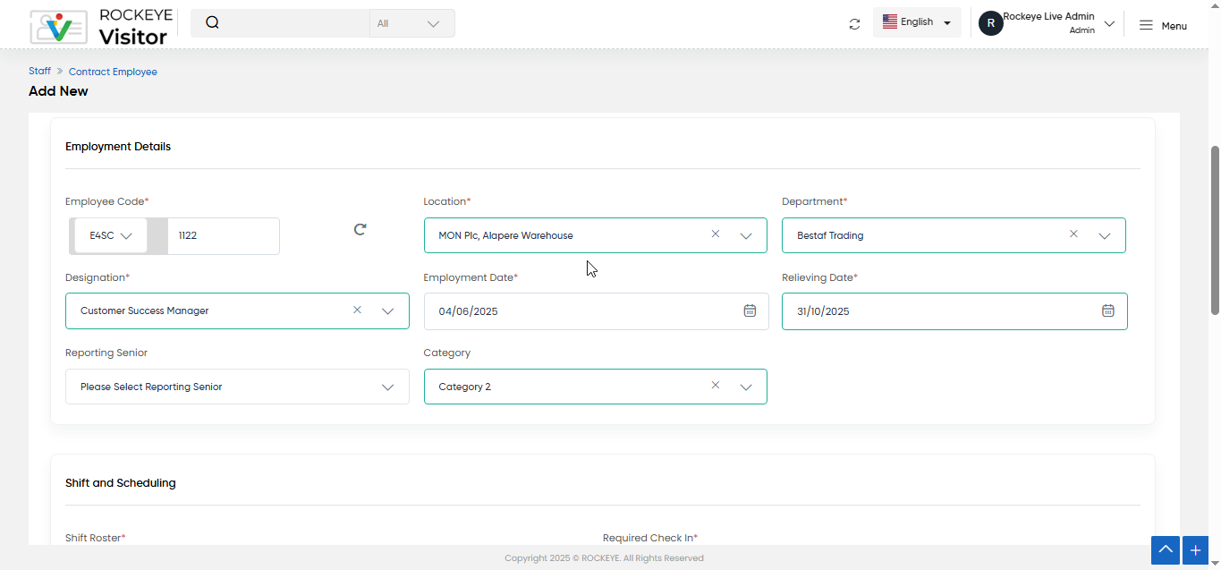Open the search filter All dropdown
The width and height of the screenshot is (1221, 570).
coord(411,23)
